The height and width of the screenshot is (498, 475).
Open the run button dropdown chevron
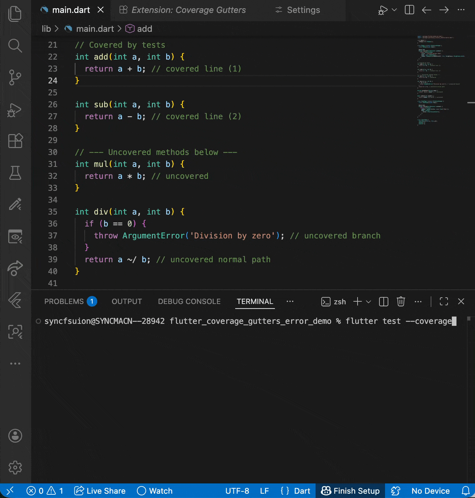coord(394,10)
